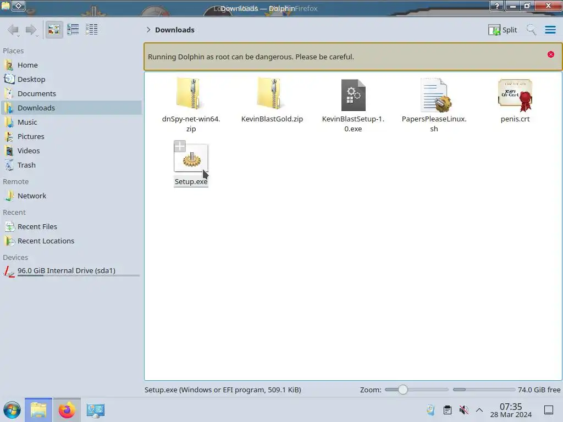The image size is (563, 422).
Task: Adjust the Zoom slider handle
Action: (x=403, y=390)
